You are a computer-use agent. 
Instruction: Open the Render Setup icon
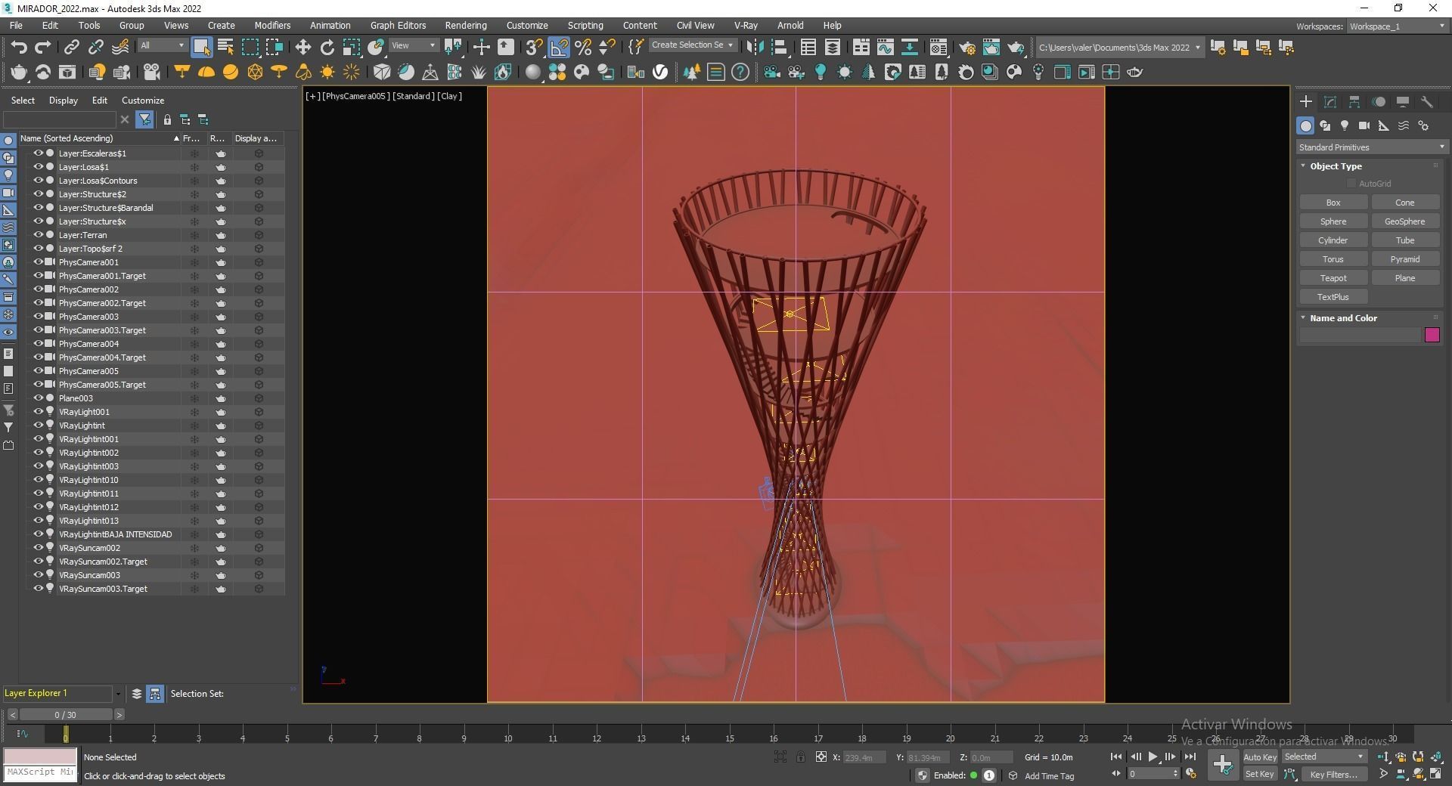pos(966,48)
